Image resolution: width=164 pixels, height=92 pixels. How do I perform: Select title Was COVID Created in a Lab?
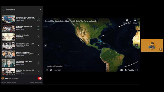pyautogui.click(x=25, y=44)
